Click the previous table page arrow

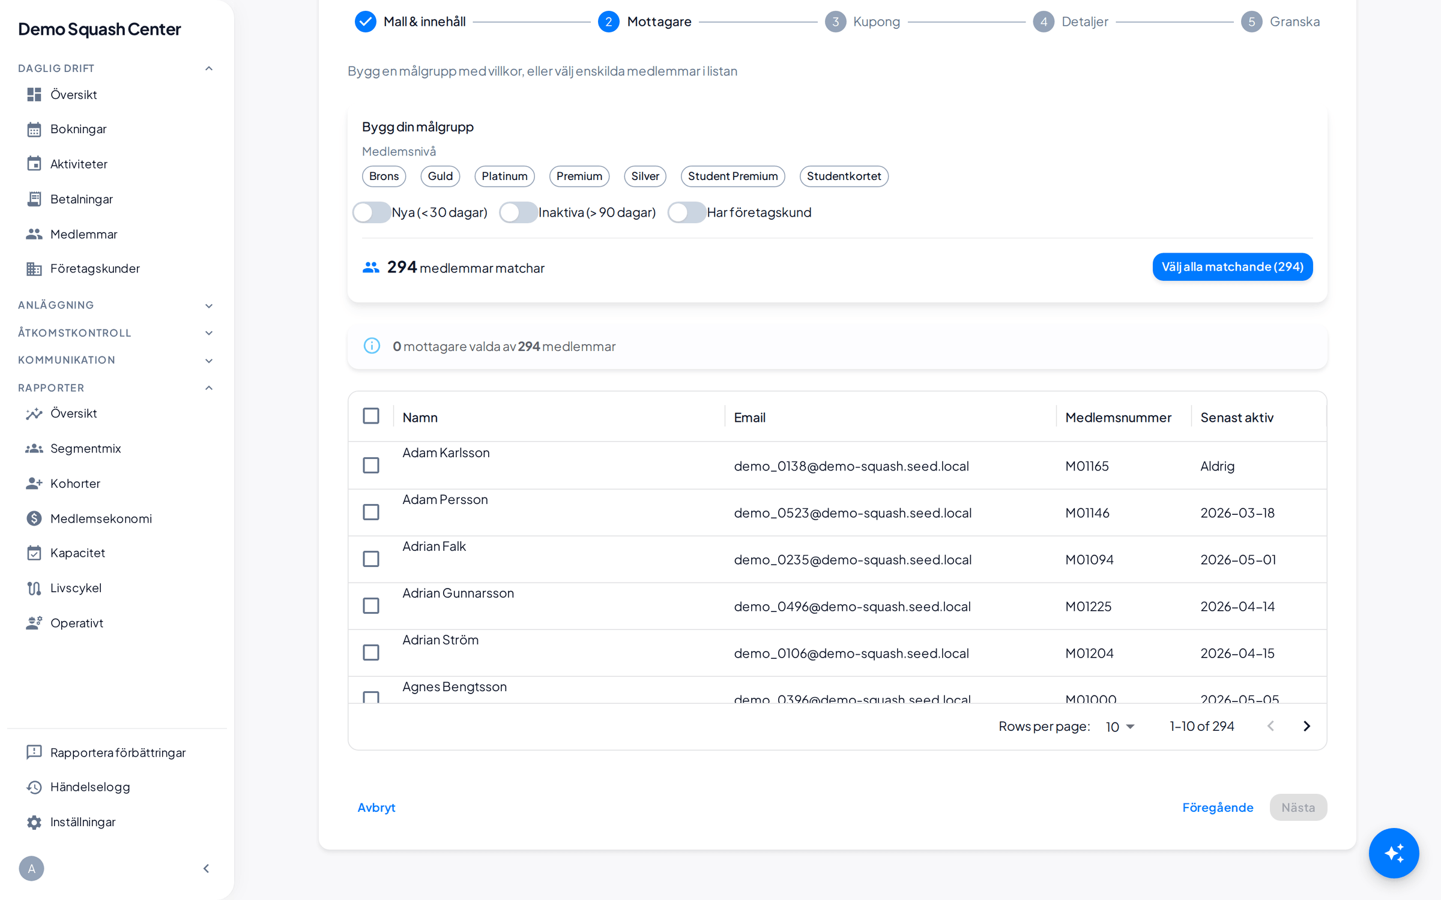point(1270,726)
